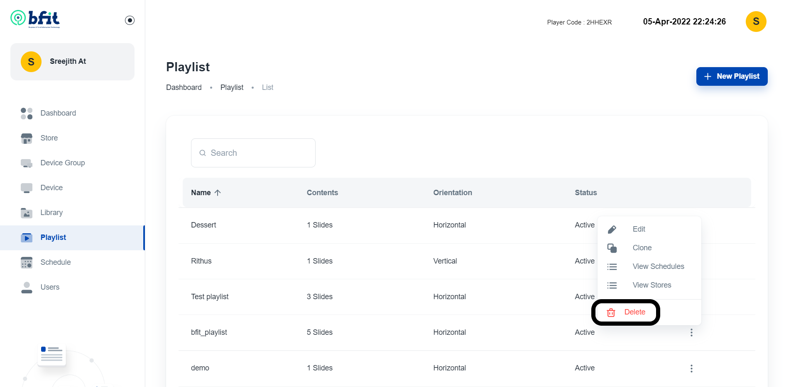Image resolution: width=796 pixels, height=387 pixels.
Task: Click the Contents column header
Action: [322, 193]
